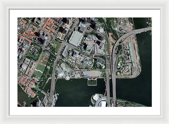Select the large white square-roofed building

[x=76, y=38]
